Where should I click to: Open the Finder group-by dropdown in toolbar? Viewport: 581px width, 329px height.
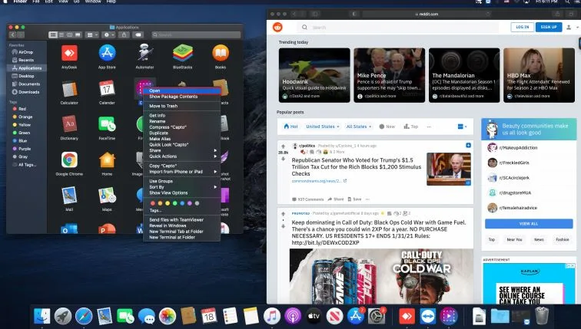91,35
